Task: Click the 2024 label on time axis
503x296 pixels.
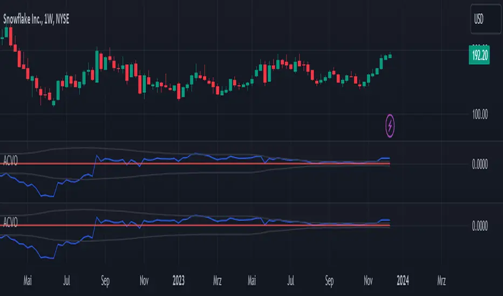Action: pyautogui.click(x=403, y=280)
